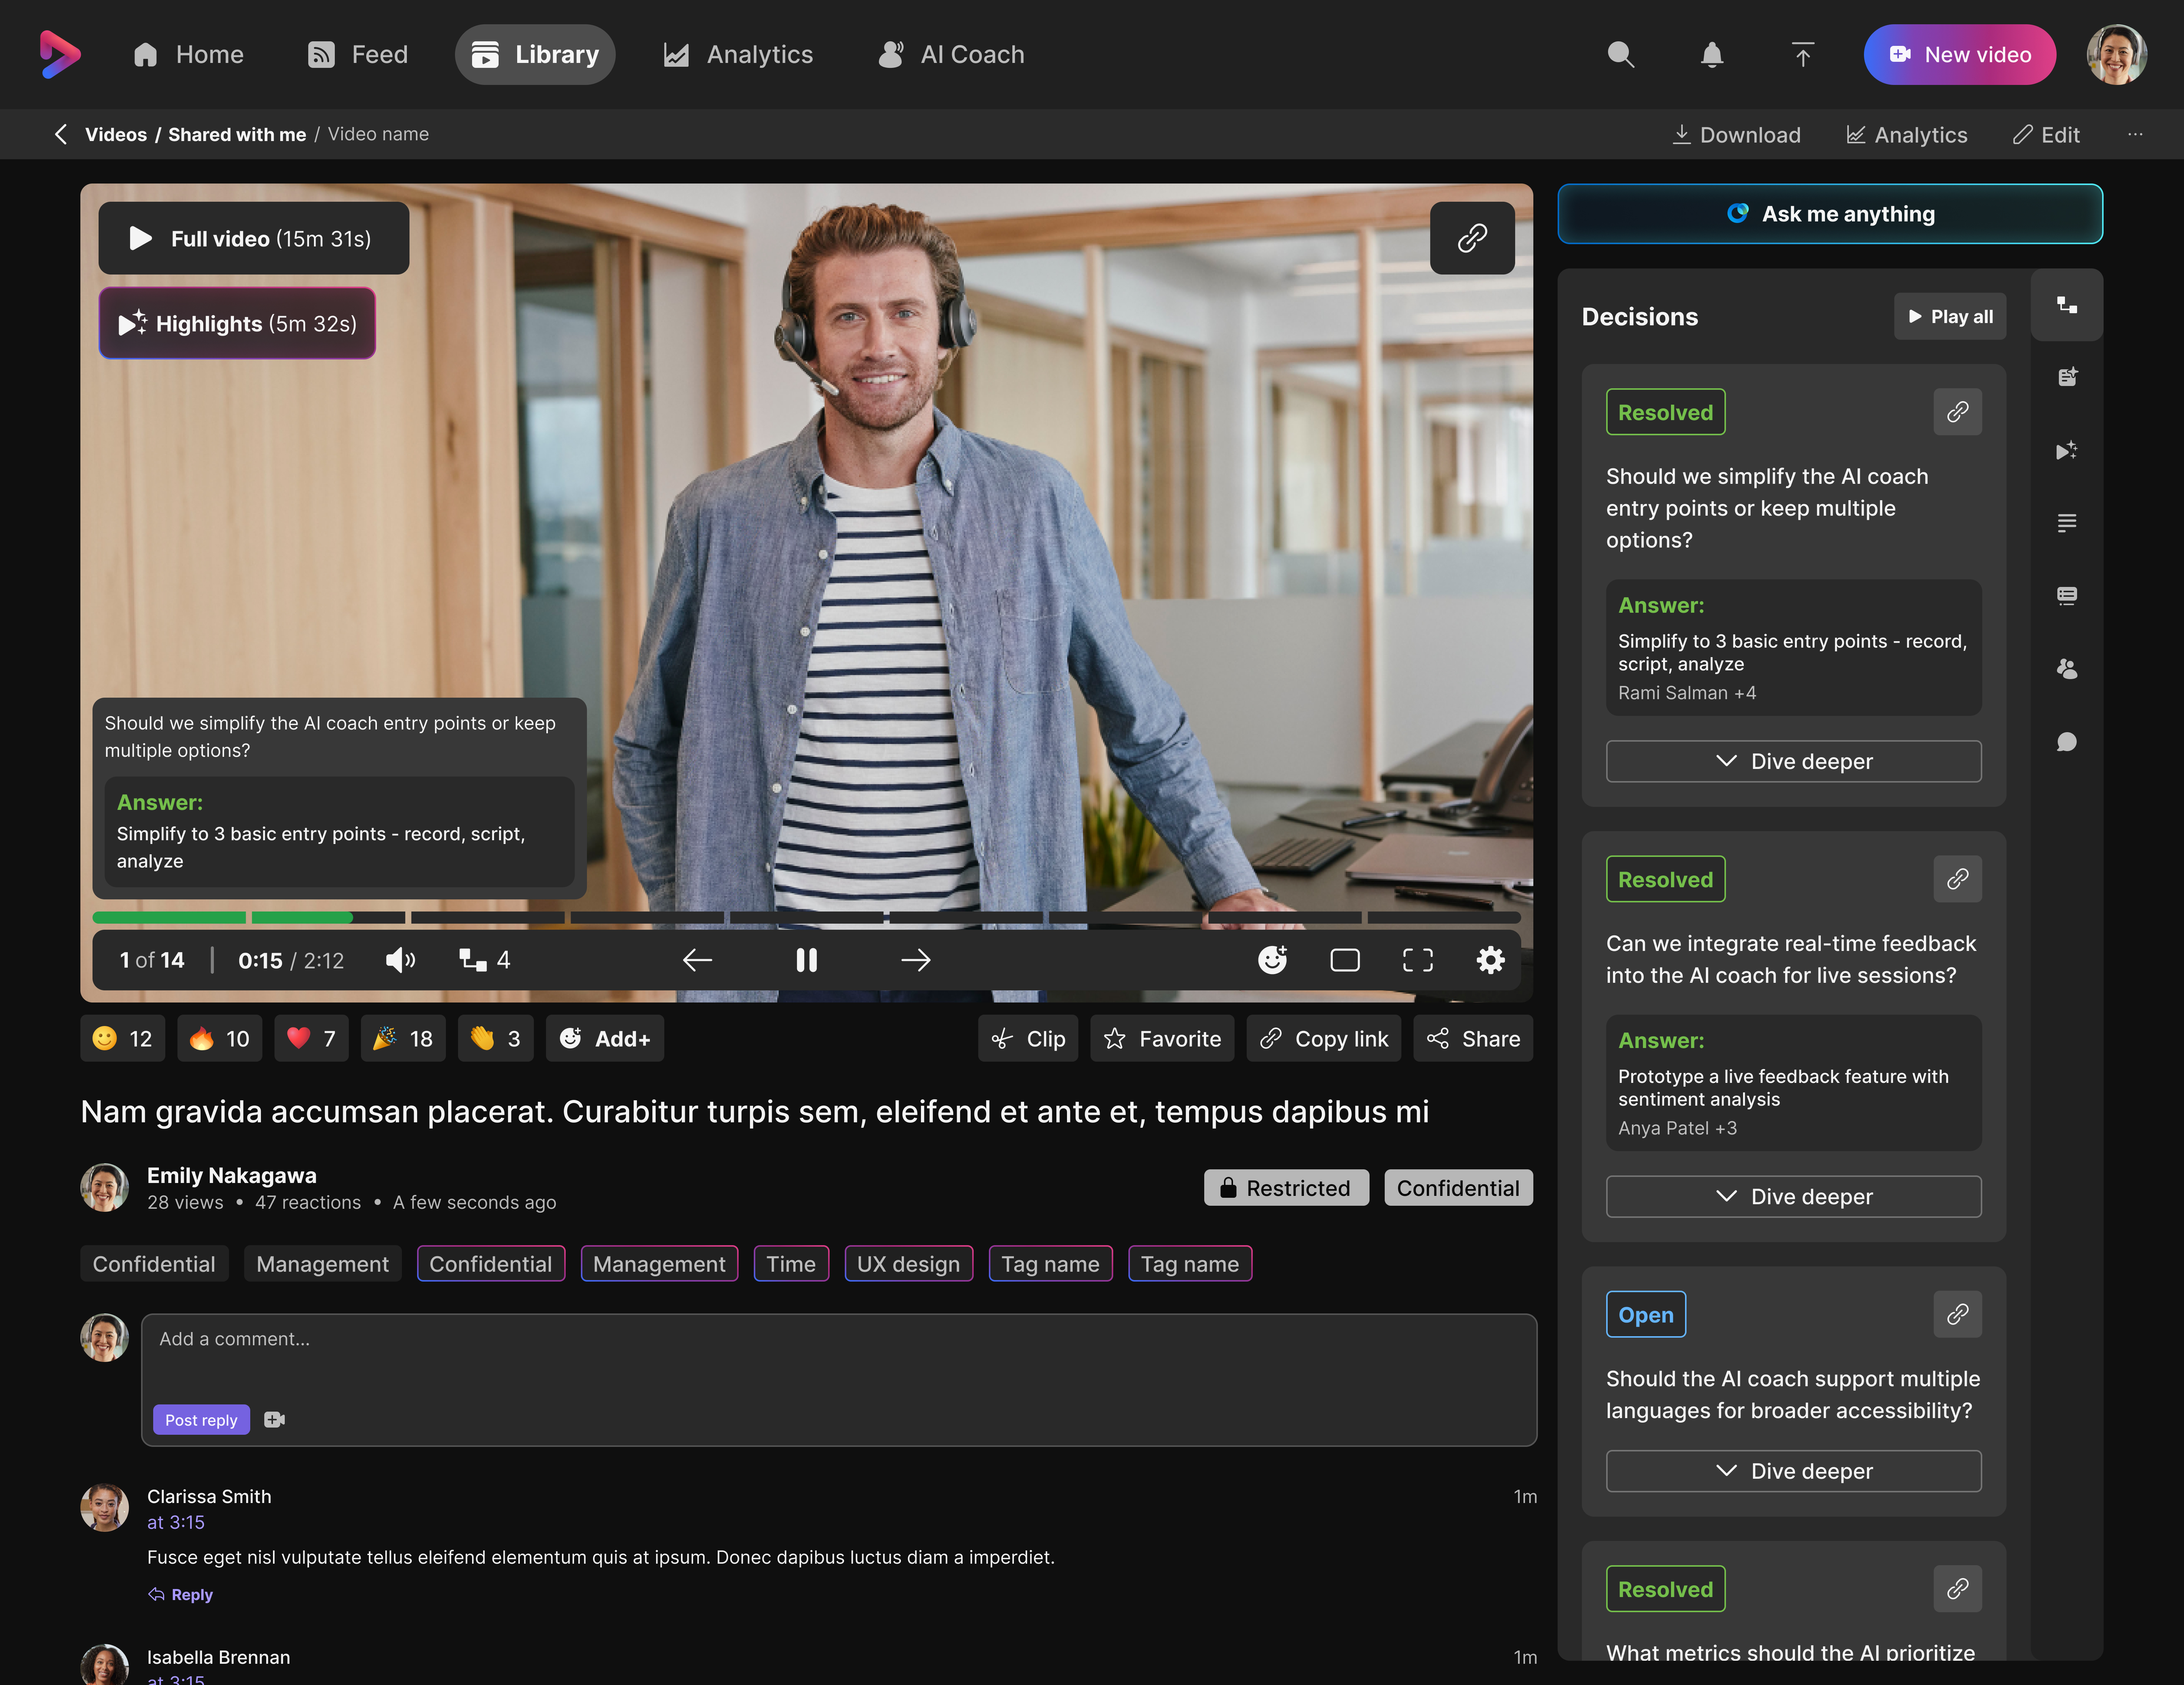Viewport: 2184px width, 1685px height.
Task: Go to previous highlight arrow
Action: pyautogui.click(x=697, y=960)
